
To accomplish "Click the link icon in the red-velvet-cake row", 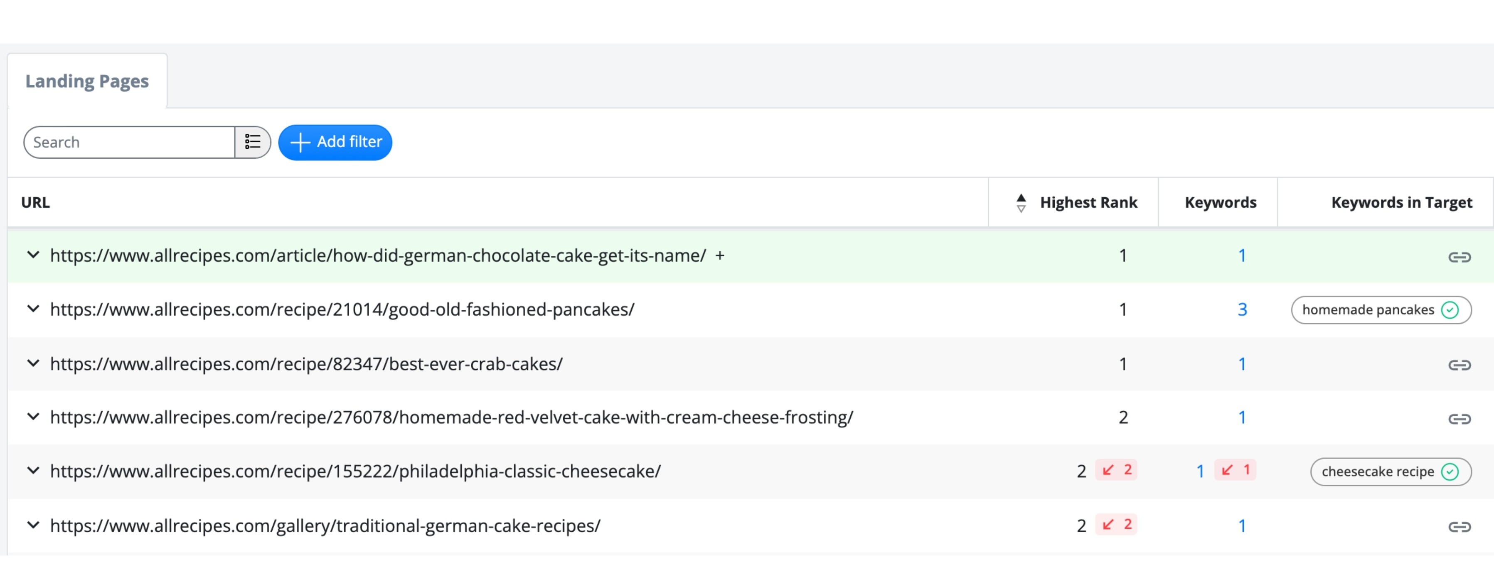I will pyautogui.click(x=1459, y=419).
